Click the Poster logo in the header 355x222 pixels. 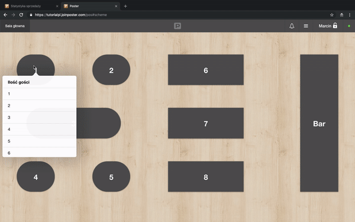[x=177, y=26]
